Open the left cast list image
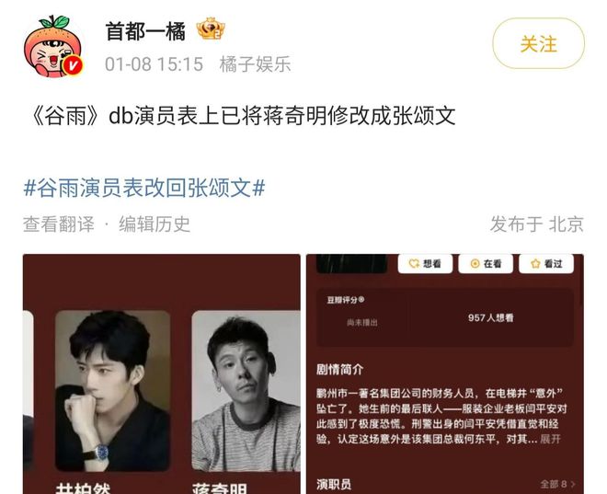This screenshot has height=494, width=607. click(162, 374)
